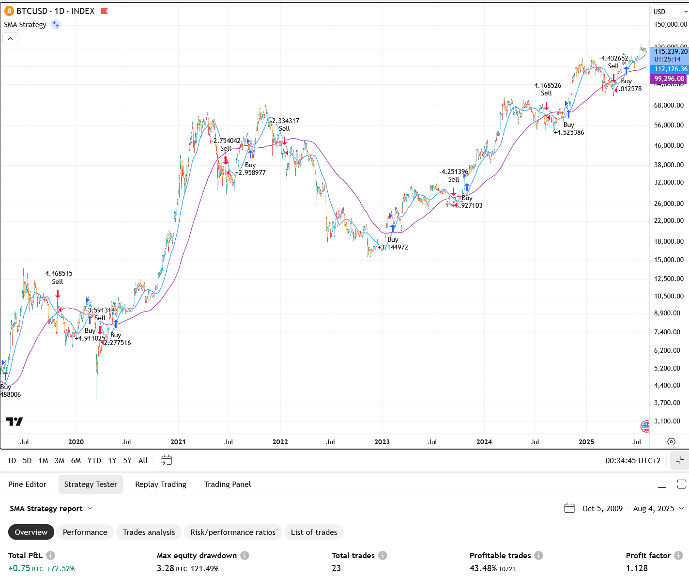Click the 115,239.20 current price label
Image resolution: width=689 pixels, height=577 pixels.
pyautogui.click(x=670, y=51)
